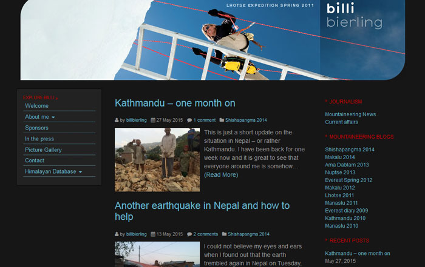
Task: Expand the Himalayan Database dropdown arrow
Action: [x=80, y=172]
